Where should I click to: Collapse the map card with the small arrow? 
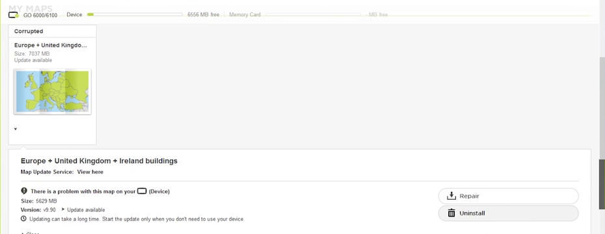[x=16, y=129]
